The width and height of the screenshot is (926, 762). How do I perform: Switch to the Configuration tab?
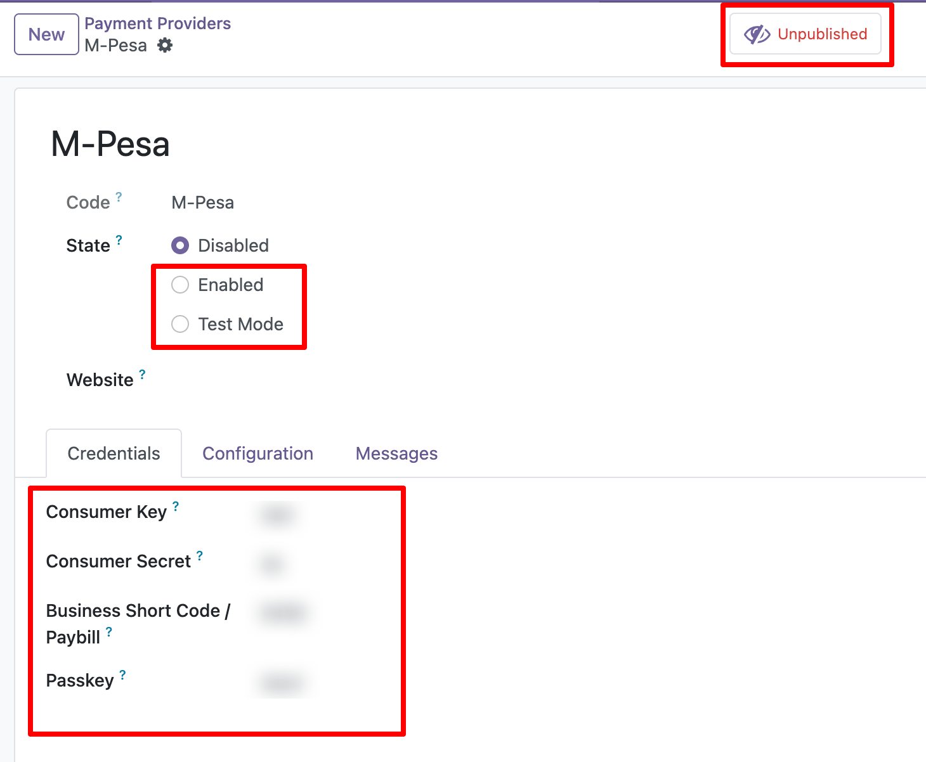pyautogui.click(x=258, y=453)
